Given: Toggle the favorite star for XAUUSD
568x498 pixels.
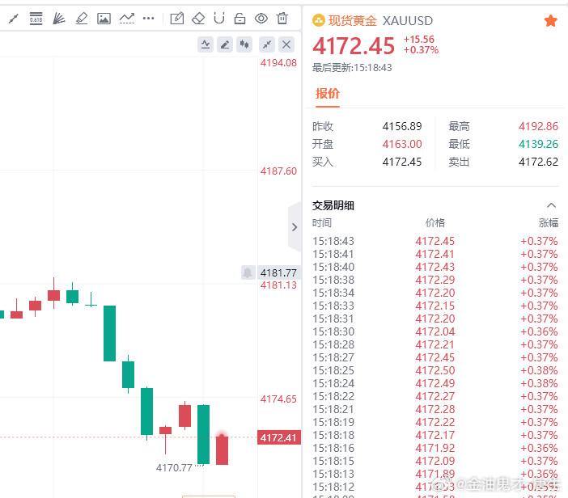Looking at the screenshot, I should 551,21.
